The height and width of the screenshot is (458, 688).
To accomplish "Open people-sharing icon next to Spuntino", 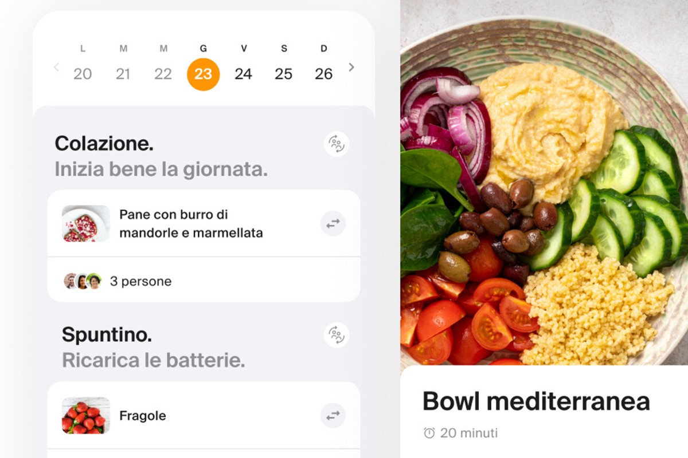I will pyautogui.click(x=337, y=335).
